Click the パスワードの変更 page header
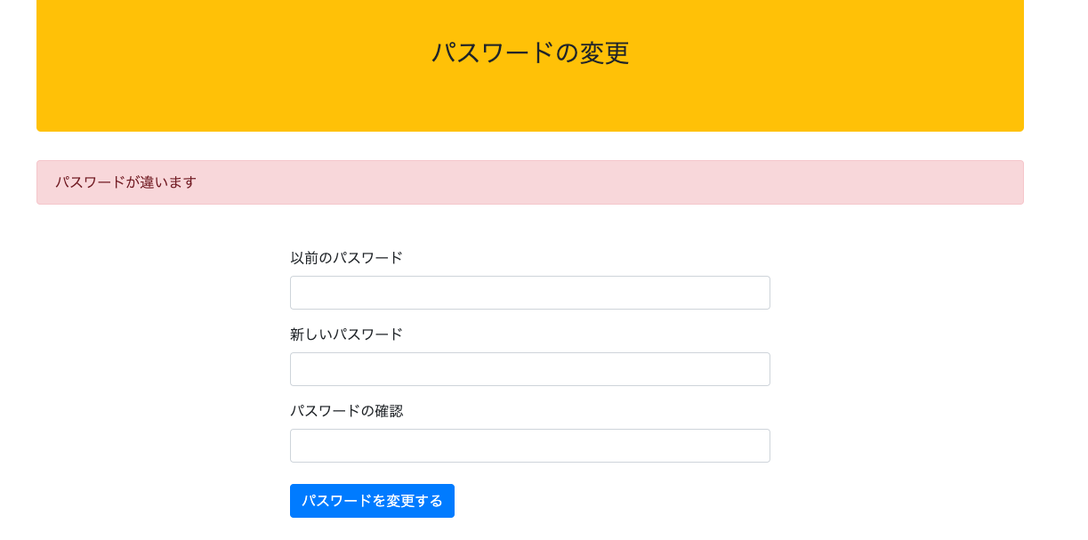1088x540 pixels. point(529,53)
